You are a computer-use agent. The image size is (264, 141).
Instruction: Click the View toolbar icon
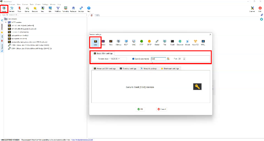coord(43,9)
